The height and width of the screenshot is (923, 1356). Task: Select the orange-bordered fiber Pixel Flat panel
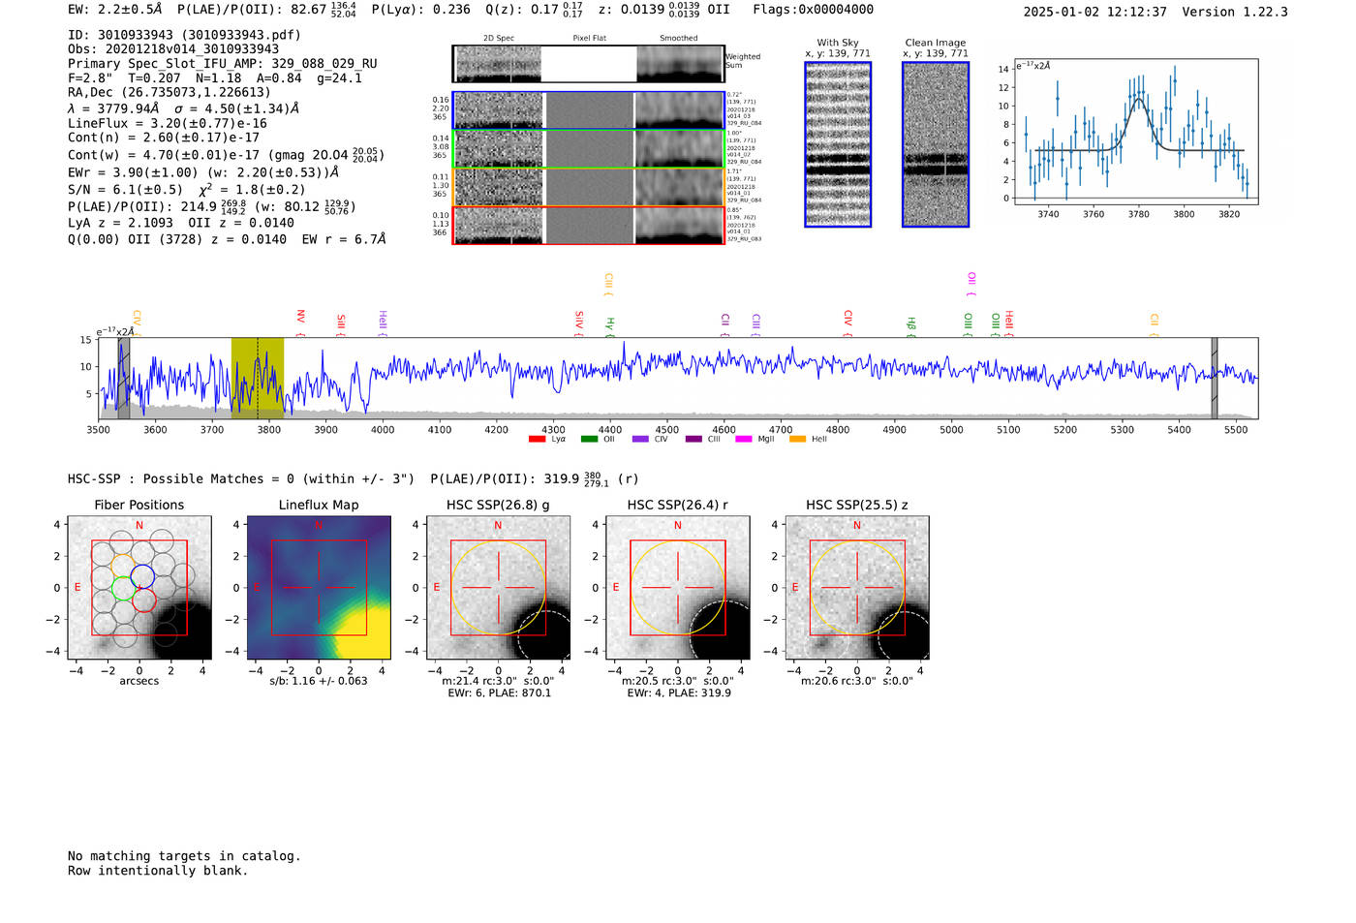[x=589, y=187]
